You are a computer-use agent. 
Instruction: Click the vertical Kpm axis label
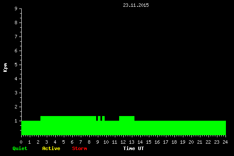pyautogui.click(x=6, y=68)
